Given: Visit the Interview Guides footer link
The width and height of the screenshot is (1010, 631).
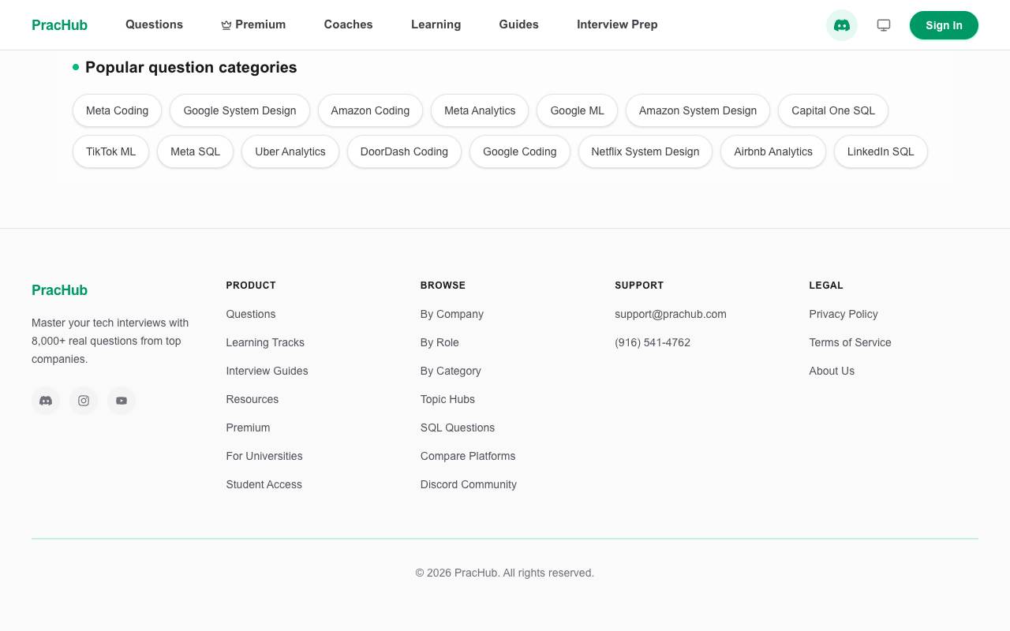Looking at the screenshot, I should [267, 371].
